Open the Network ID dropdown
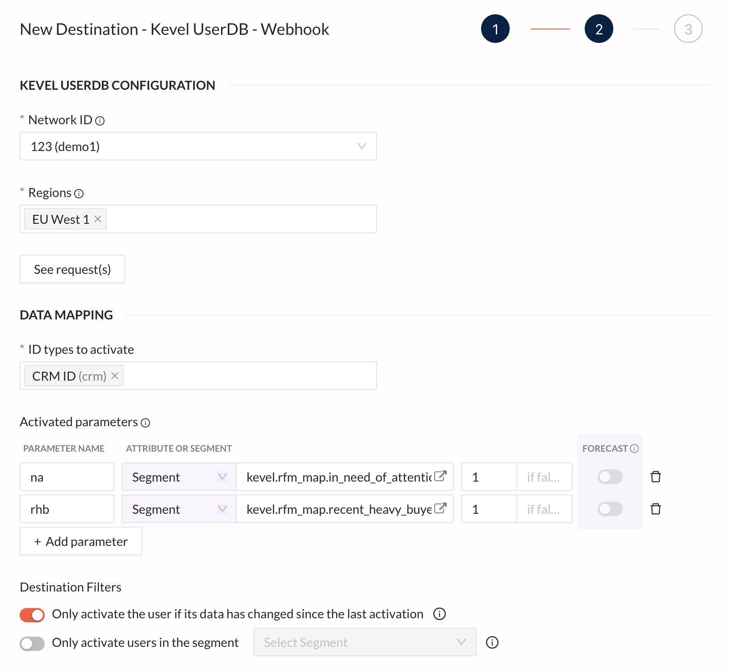 198,146
